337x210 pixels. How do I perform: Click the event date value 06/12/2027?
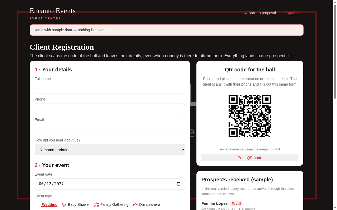click(51, 184)
